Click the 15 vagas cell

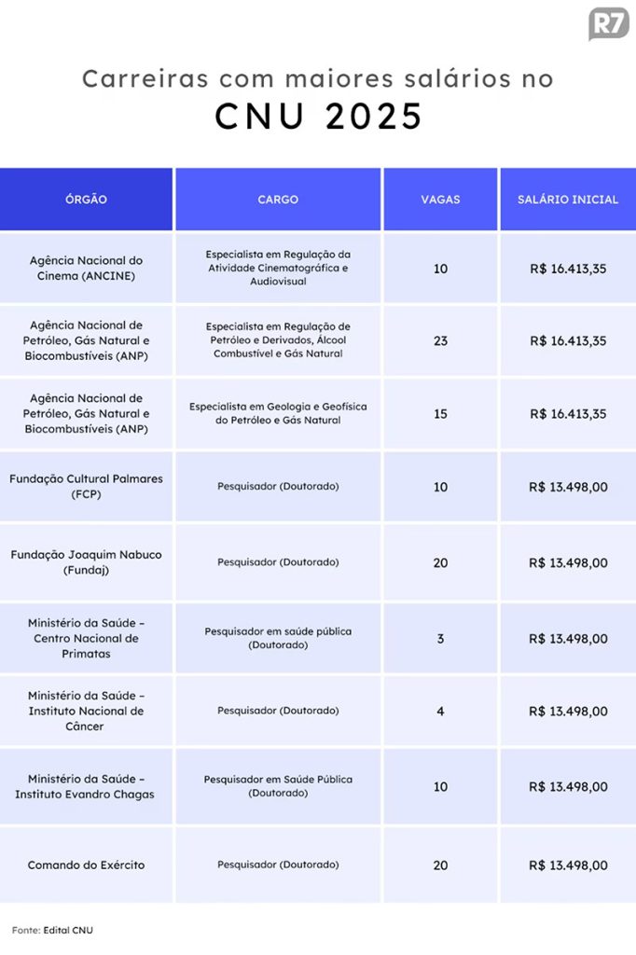[440, 413]
